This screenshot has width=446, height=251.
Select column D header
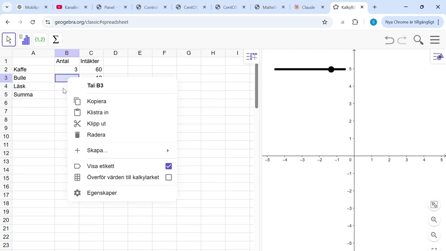pos(115,53)
